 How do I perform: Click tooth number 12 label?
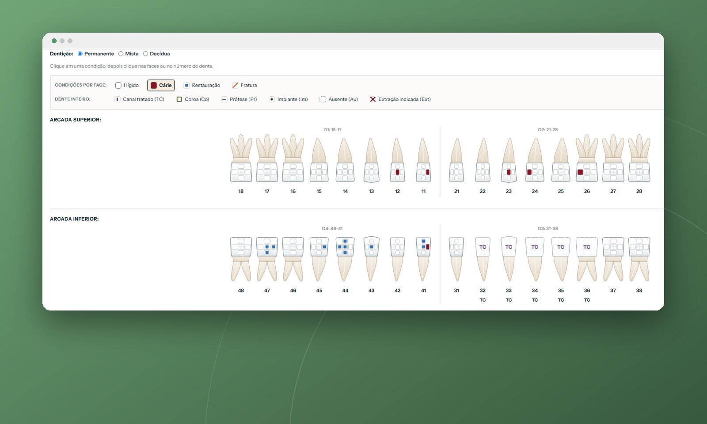click(x=397, y=191)
